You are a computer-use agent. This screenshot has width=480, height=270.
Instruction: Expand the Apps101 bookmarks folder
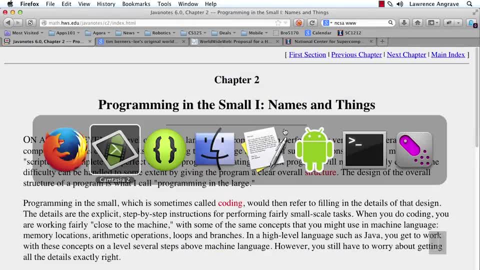[64, 33]
